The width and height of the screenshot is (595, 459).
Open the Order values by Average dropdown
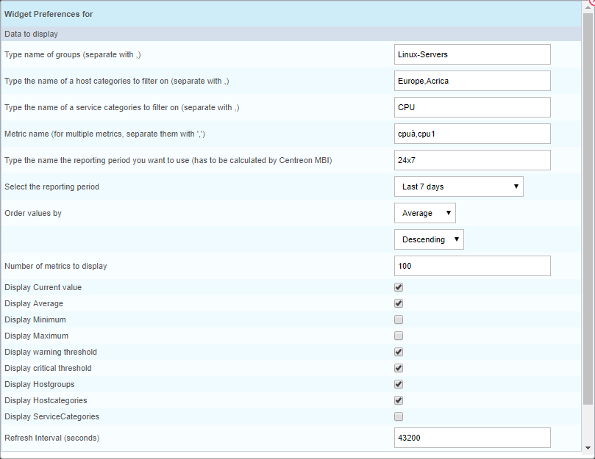point(424,213)
